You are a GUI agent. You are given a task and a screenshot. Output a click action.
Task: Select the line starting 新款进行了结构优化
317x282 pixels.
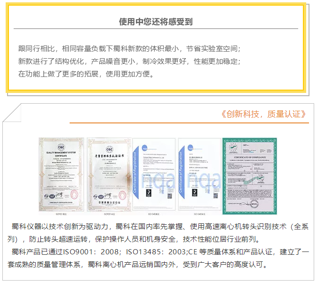(x=129, y=61)
